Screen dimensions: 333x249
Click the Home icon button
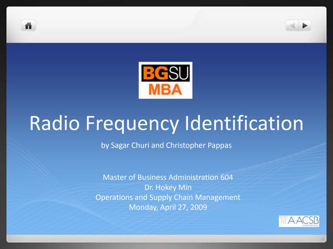pos(28,25)
